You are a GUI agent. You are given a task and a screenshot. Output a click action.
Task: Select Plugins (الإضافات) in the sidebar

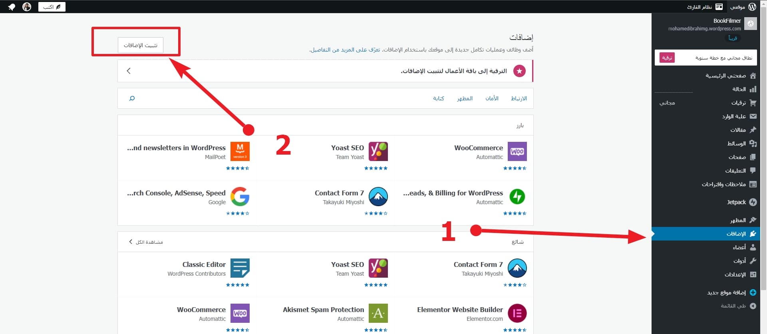[706, 234]
